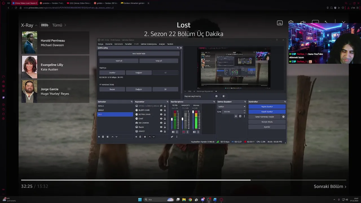Float the Çoklu çıkış dock panel
361x203 pixels.
point(178,48)
